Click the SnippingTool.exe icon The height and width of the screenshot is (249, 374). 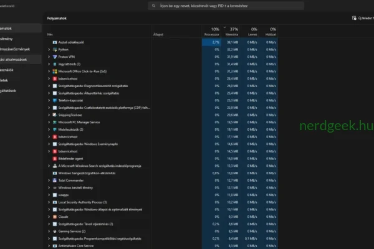[55, 115]
